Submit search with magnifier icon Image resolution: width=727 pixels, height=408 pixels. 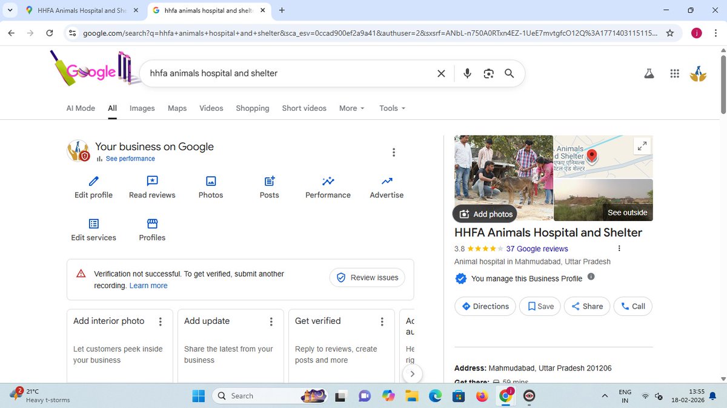pos(509,73)
